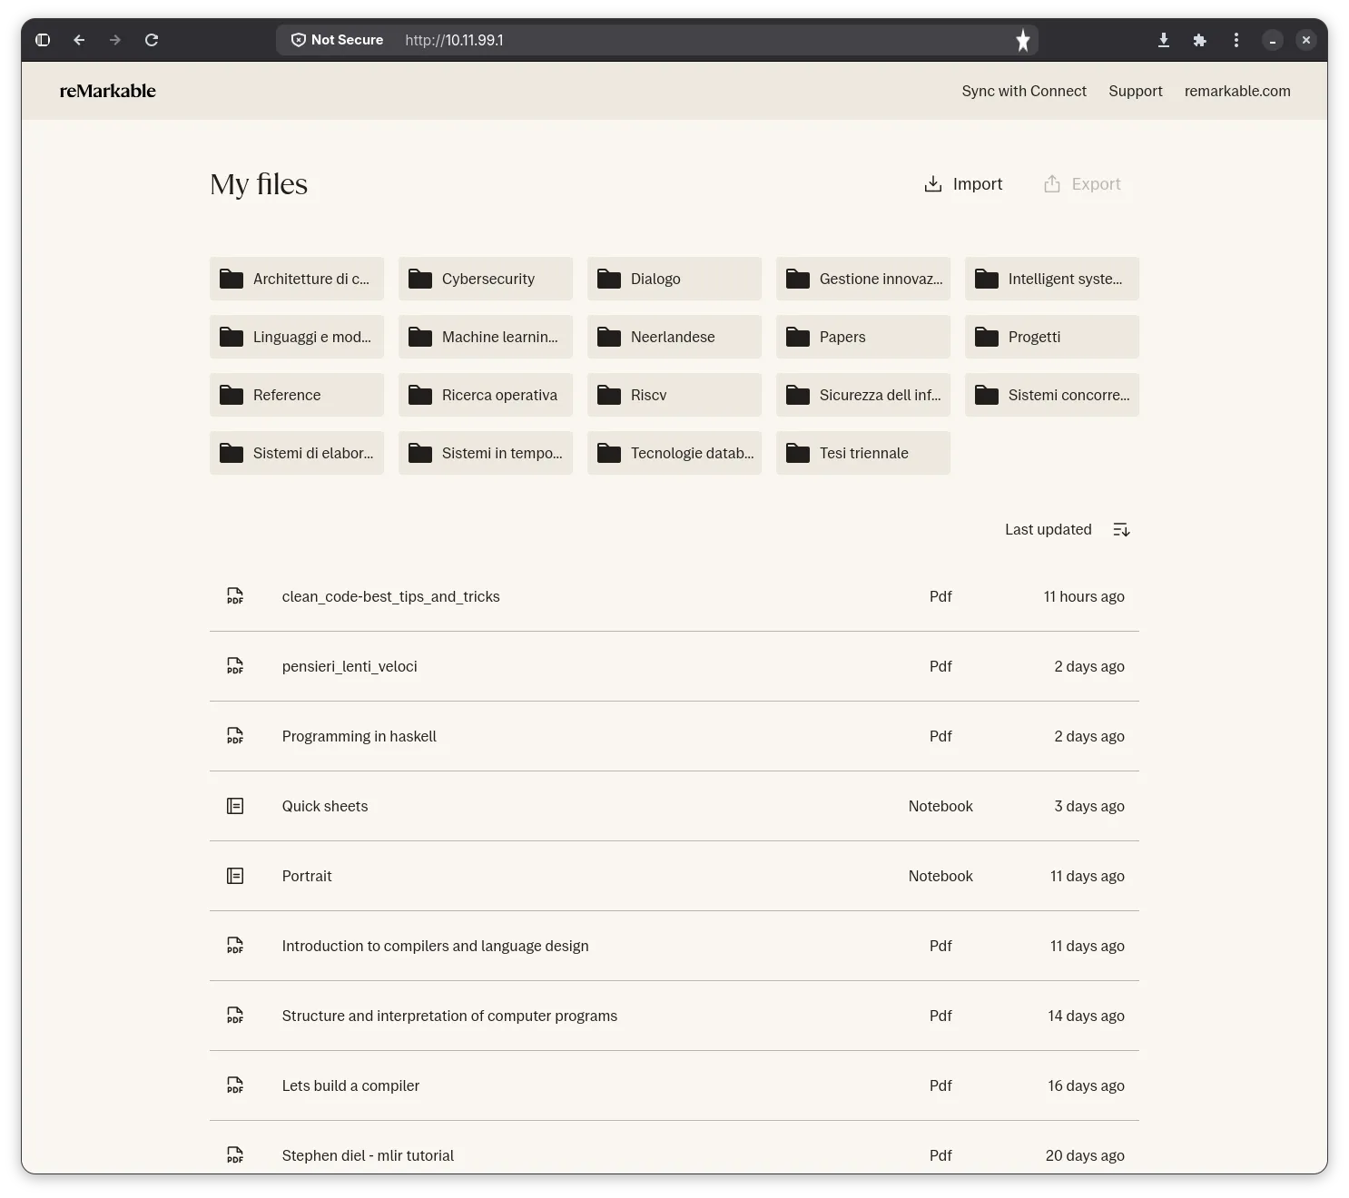Open the Architetture di c... folder

297,279
